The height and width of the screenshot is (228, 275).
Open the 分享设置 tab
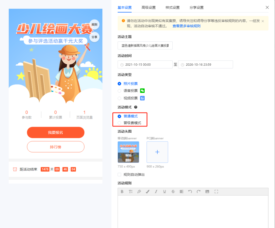point(197,8)
